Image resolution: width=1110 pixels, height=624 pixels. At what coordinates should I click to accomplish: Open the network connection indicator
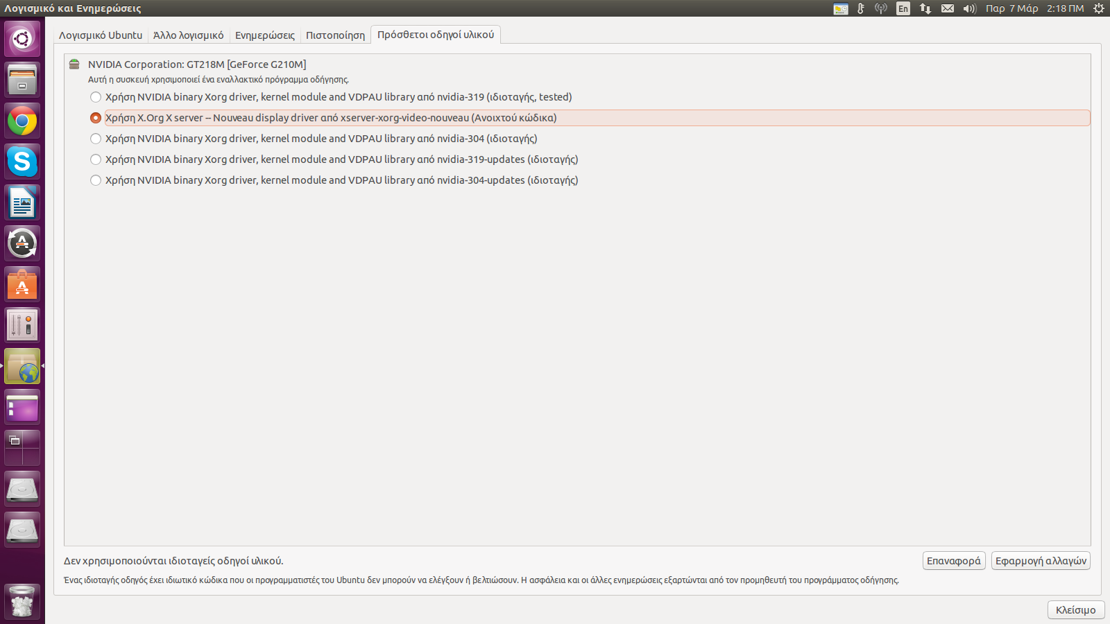925,8
